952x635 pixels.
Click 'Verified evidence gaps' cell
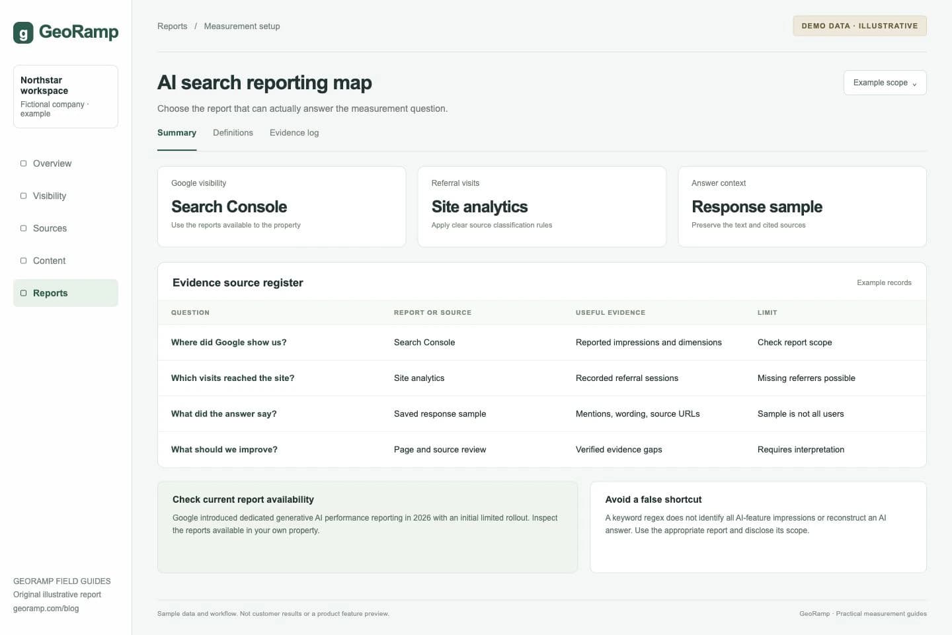(x=619, y=450)
